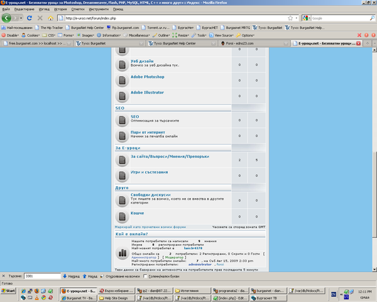Open the Information developer toolbar menu

(x=109, y=35)
